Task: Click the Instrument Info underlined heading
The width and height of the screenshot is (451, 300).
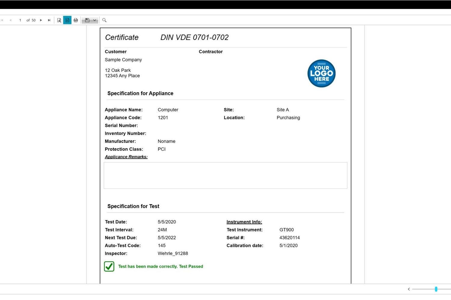Action: [244, 222]
